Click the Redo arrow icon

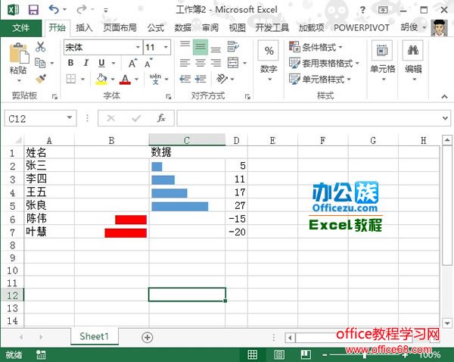pyautogui.click(x=82, y=10)
